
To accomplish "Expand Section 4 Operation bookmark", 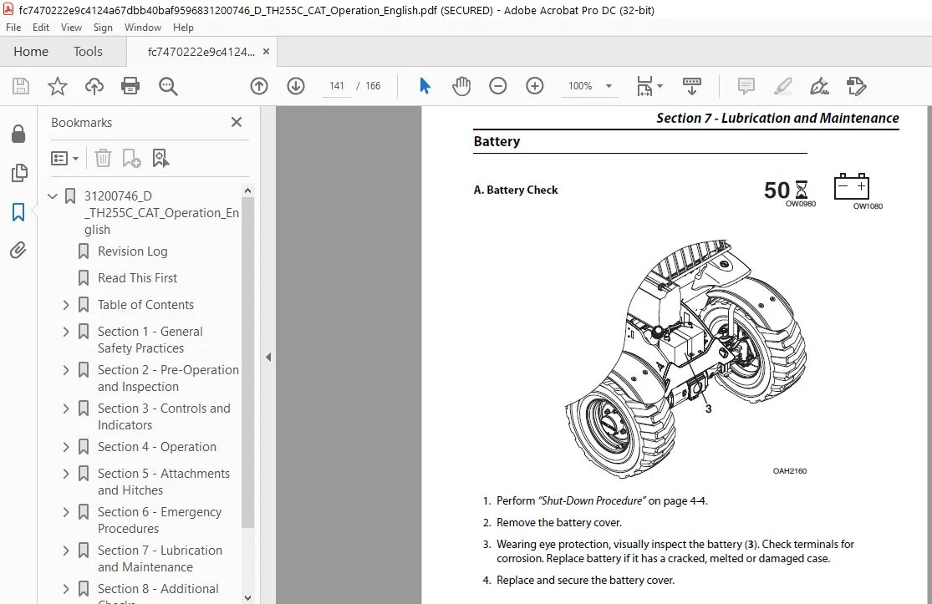I will tap(66, 447).
